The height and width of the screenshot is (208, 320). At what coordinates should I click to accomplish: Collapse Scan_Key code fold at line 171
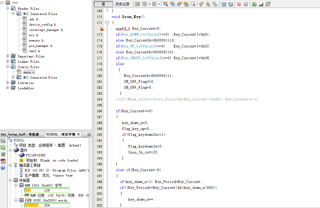(x=107, y=23)
